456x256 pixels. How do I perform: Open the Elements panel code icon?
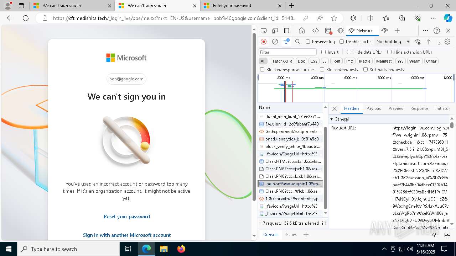315,31
